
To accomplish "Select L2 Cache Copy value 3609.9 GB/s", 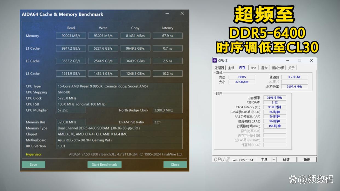I will 135,61.
